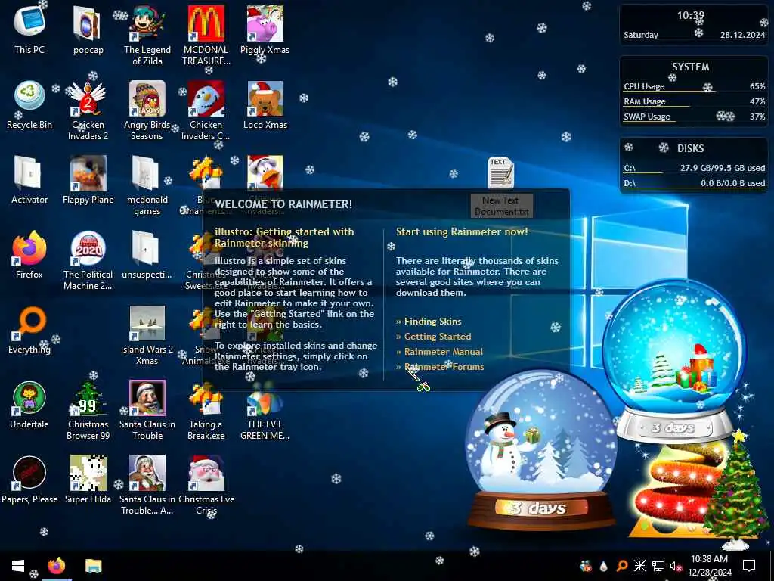Open the Getting Started link
The image size is (774, 581).
[x=438, y=337]
